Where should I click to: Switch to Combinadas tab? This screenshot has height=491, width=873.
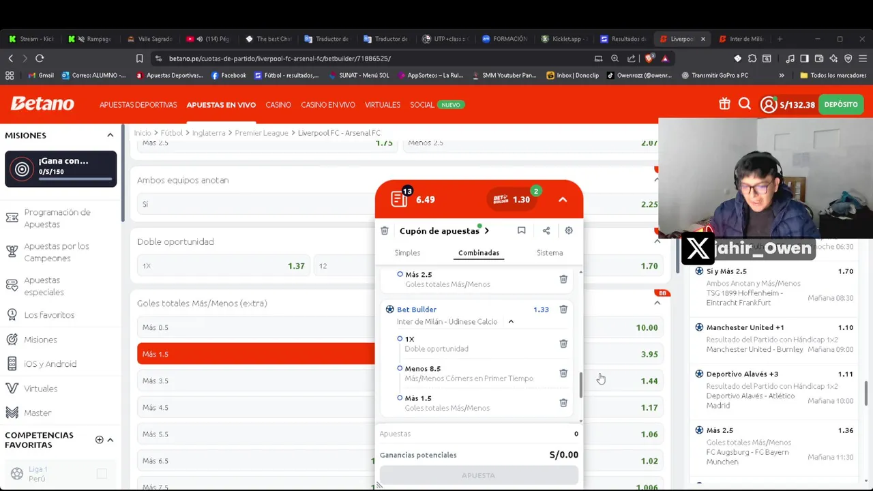click(479, 253)
